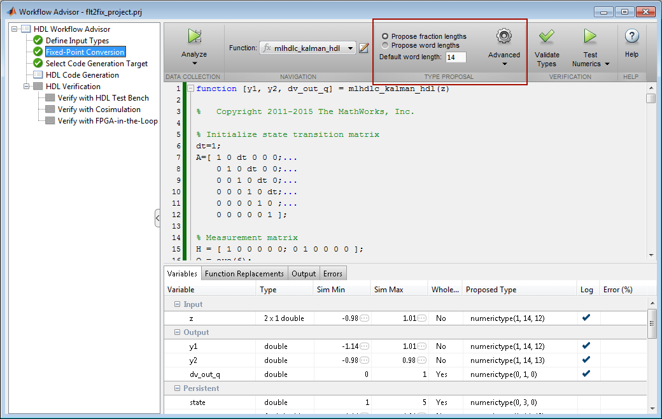
Task: Click the Validate Types checkmark icon
Action: click(x=546, y=36)
